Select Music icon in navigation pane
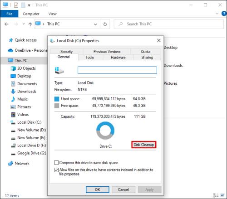This screenshot has width=227, height=199. click(x=13, y=99)
